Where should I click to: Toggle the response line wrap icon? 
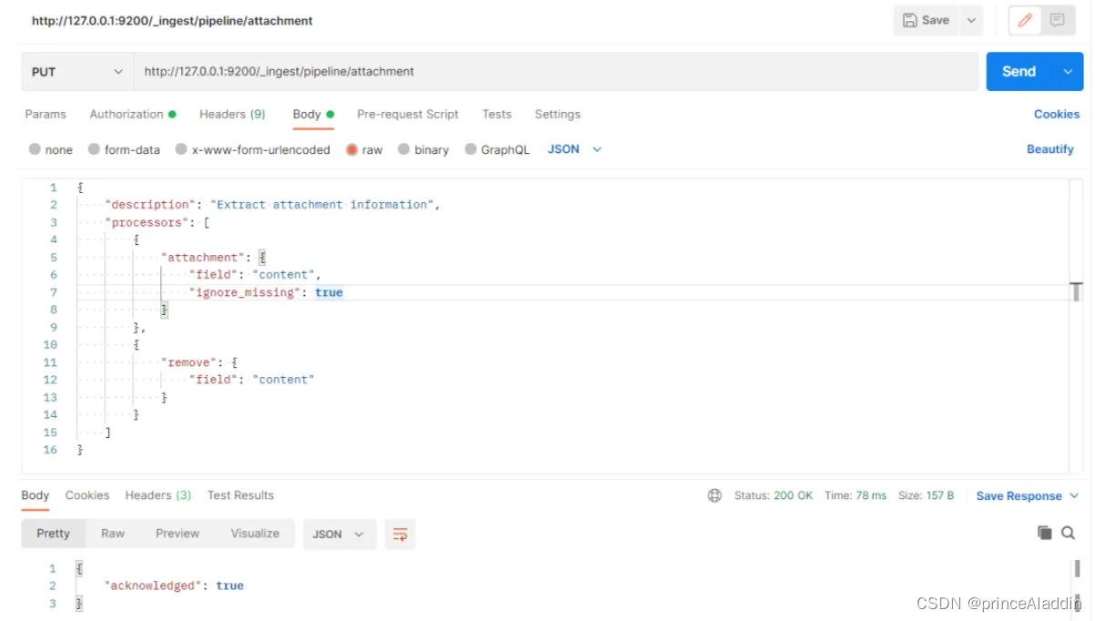(x=400, y=534)
